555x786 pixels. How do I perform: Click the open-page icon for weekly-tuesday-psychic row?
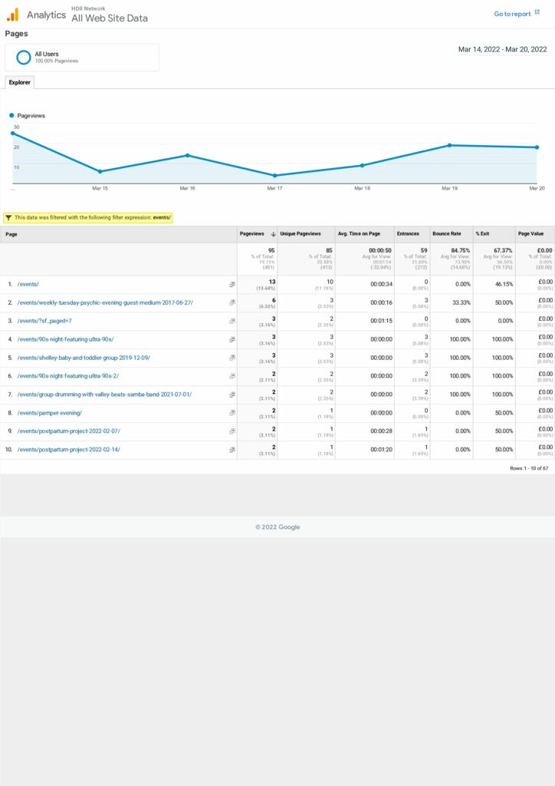point(232,302)
